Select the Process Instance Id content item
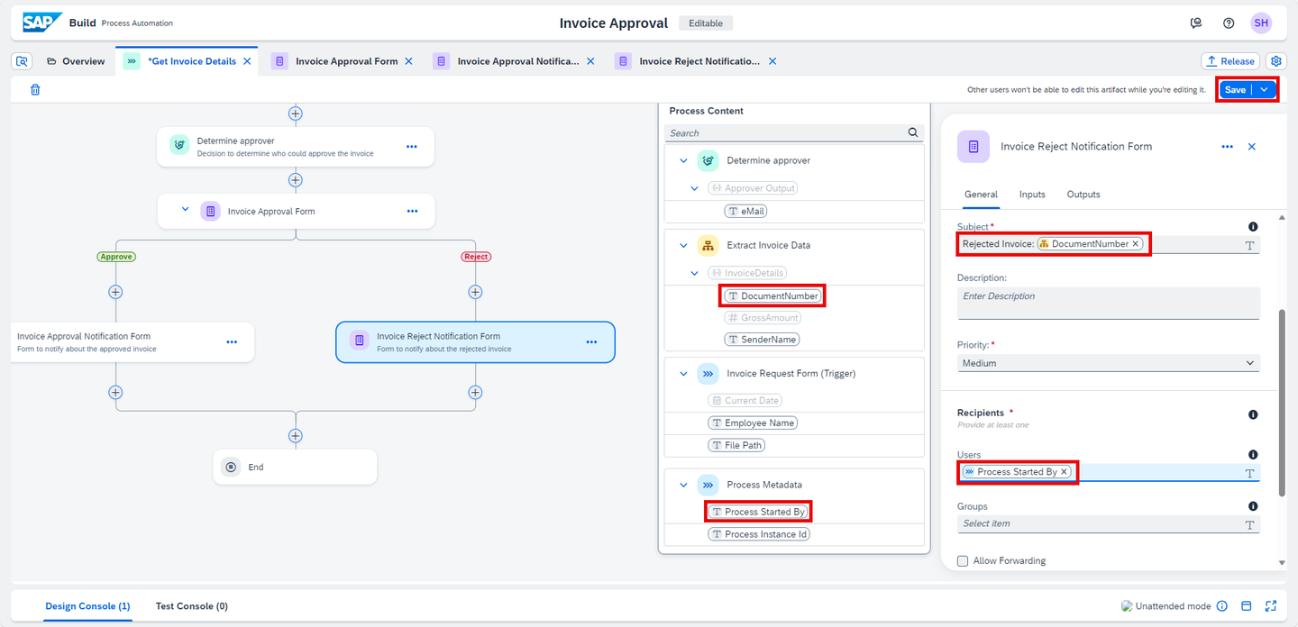The height and width of the screenshot is (627, 1298). (759, 534)
